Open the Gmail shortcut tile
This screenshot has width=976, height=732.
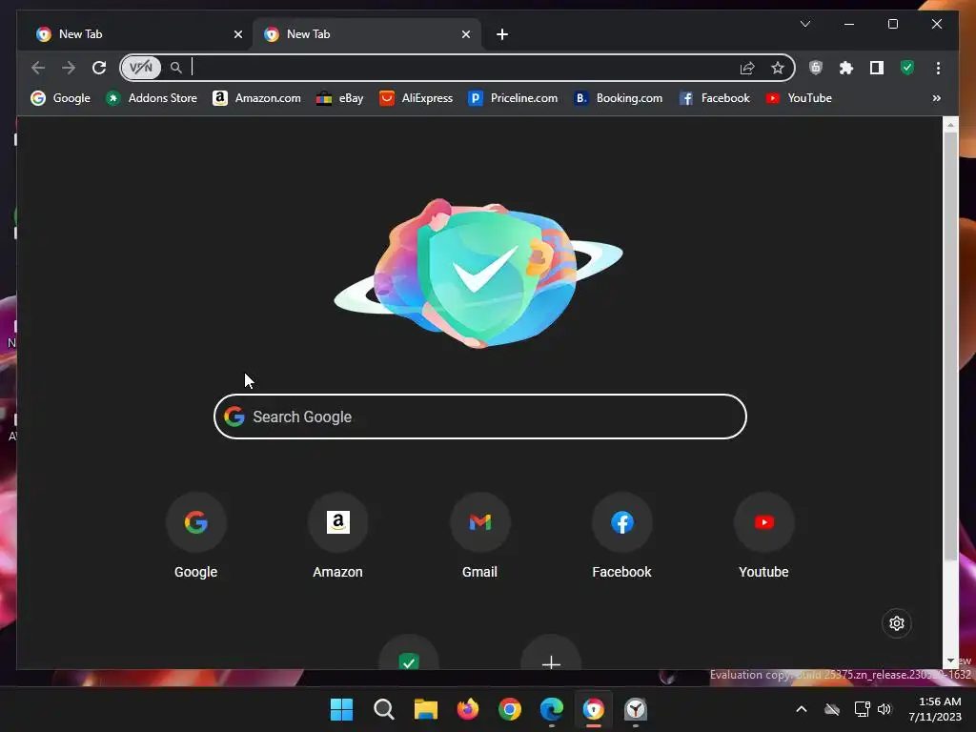(x=480, y=537)
